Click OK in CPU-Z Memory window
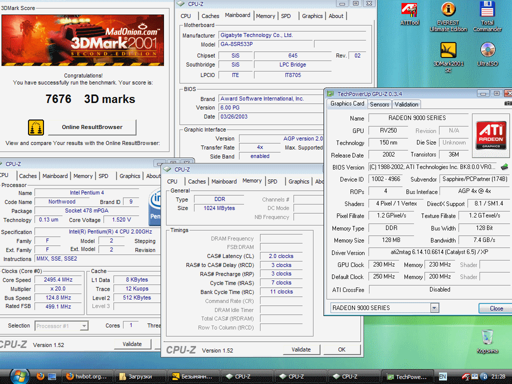 (x=342, y=349)
